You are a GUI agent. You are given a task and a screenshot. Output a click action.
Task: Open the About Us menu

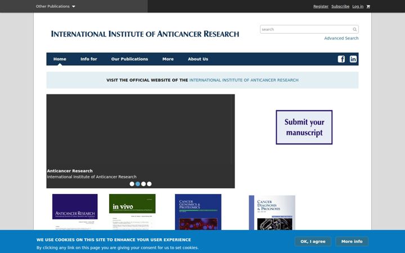tap(198, 59)
